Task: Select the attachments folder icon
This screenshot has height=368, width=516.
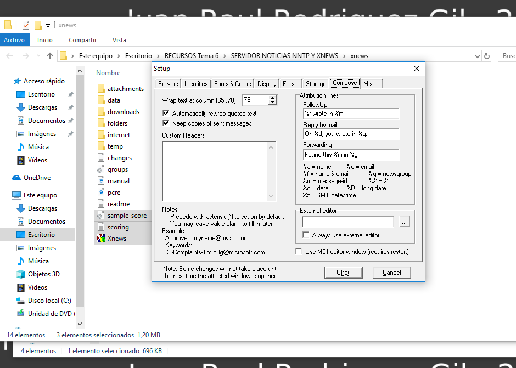Action: (100, 88)
